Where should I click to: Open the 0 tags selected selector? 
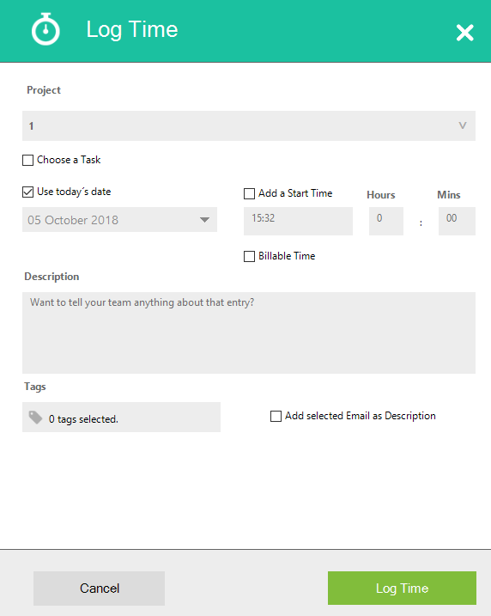pos(121,418)
